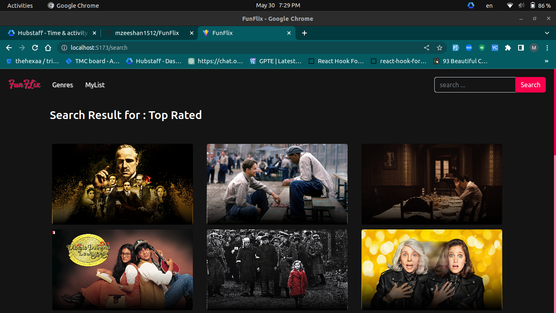Click the FunFlix logo
Viewport: 556px width, 313px height.
pyautogui.click(x=24, y=85)
